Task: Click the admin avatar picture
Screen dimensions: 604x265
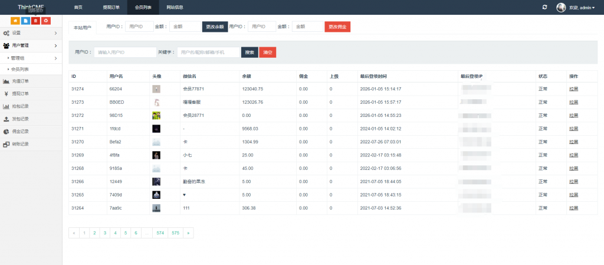Action: click(x=561, y=7)
